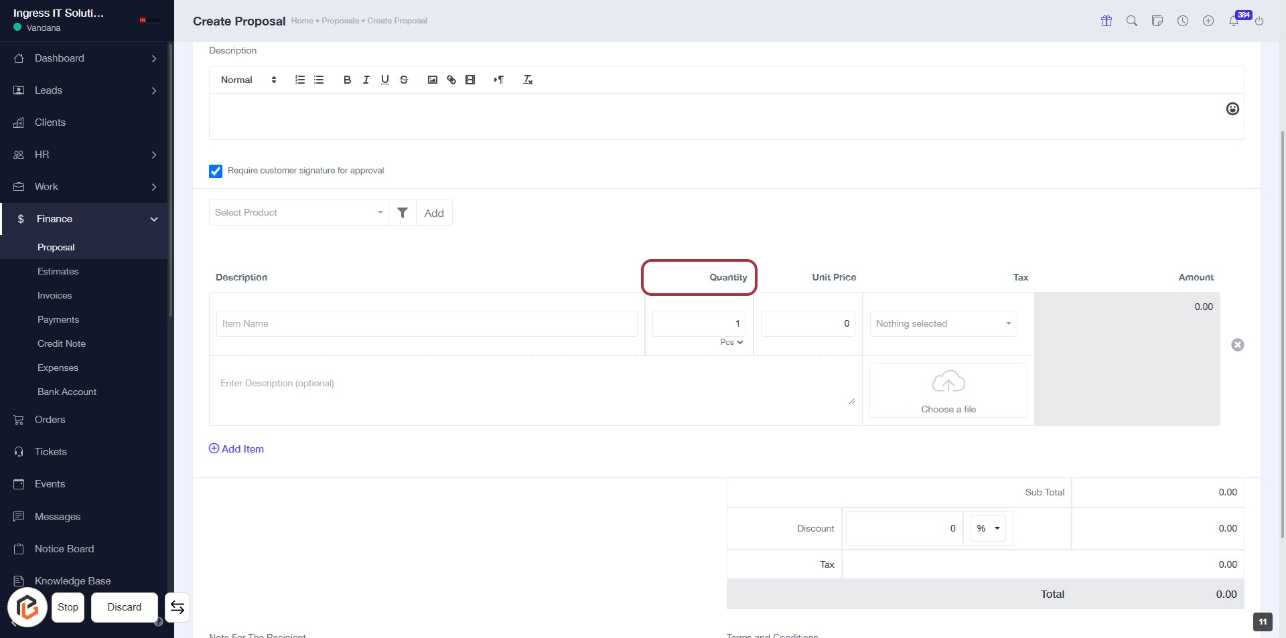
Task: Open Estimates in the Finance submenu
Action: coord(58,271)
